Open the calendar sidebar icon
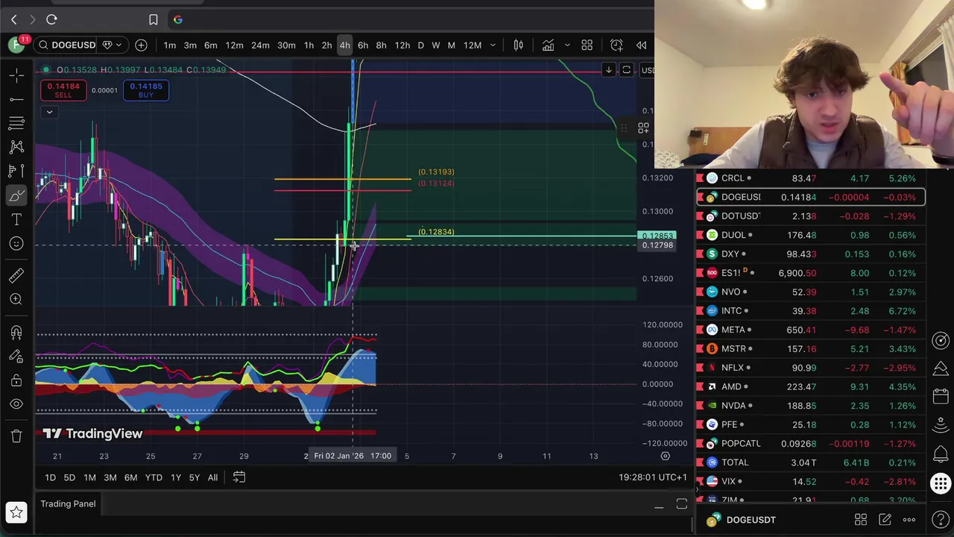Screen dimensions: 954x537 click(941, 395)
